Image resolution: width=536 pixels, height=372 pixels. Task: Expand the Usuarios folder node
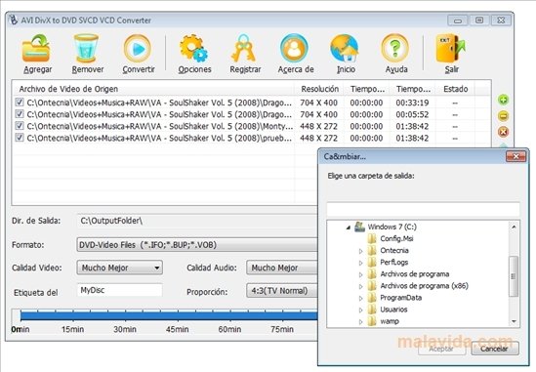(x=360, y=310)
